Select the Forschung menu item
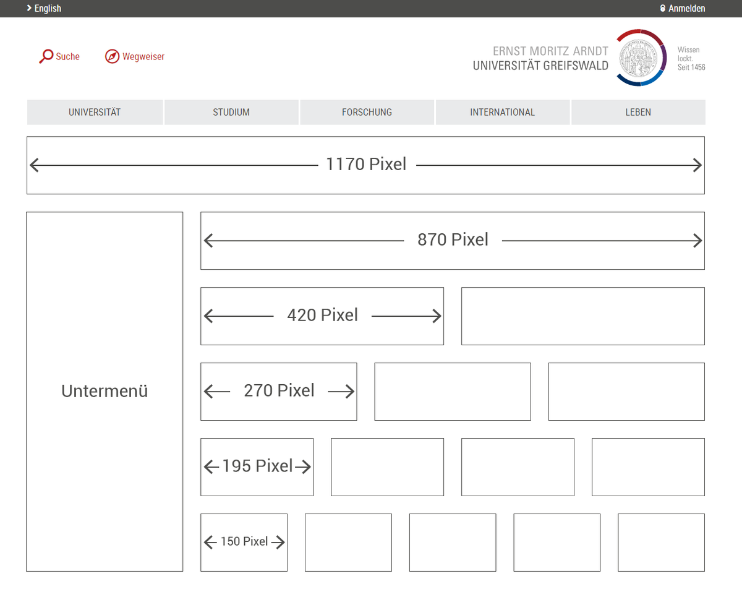 pos(367,112)
